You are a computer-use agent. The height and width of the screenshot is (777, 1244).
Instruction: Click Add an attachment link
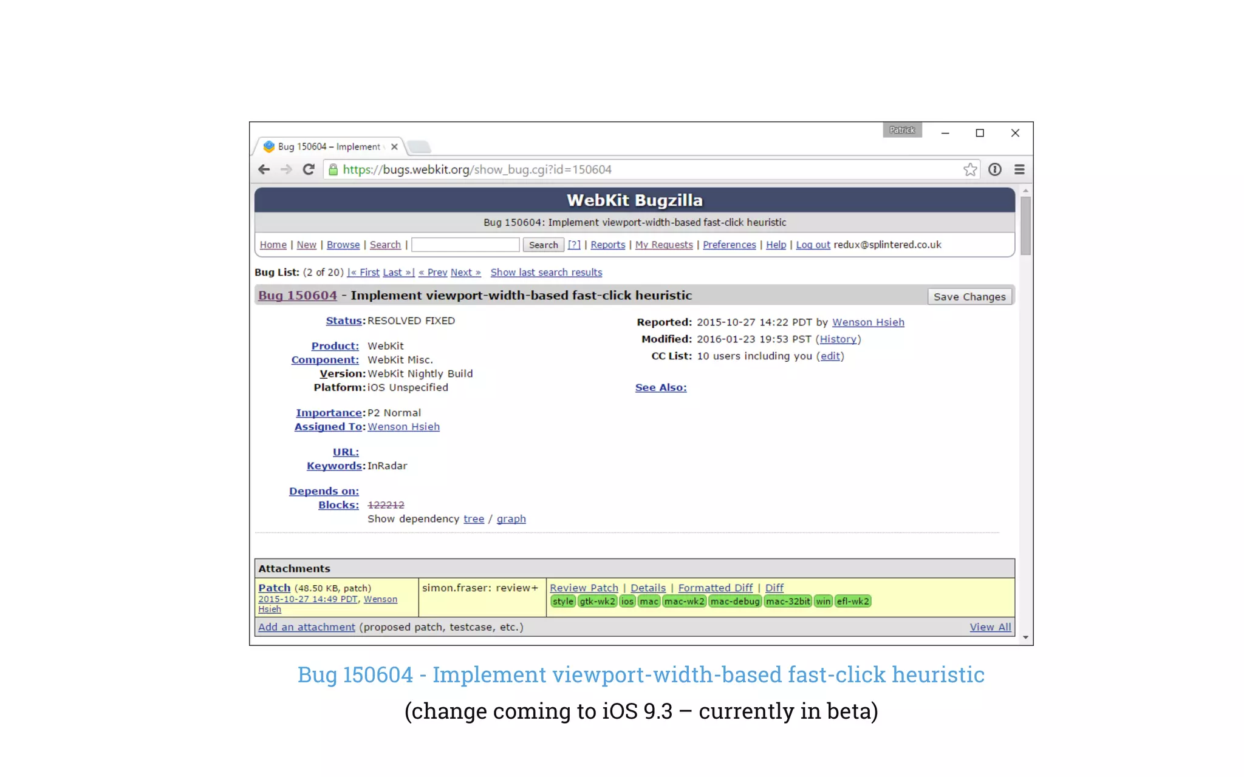306,627
